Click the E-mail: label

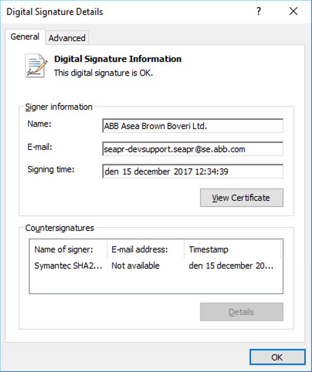pyautogui.click(x=40, y=147)
